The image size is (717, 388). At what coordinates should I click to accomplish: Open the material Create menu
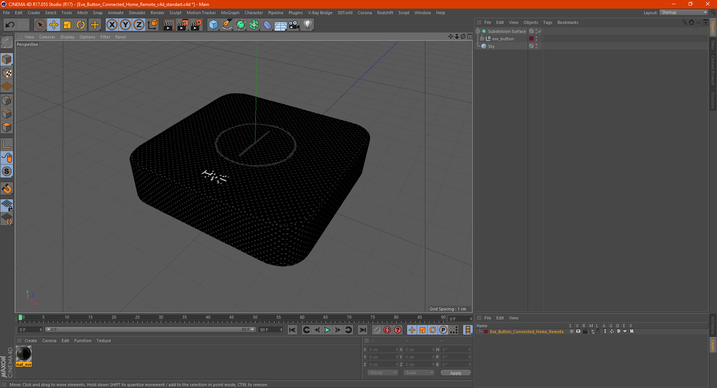click(x=31, y=341)
